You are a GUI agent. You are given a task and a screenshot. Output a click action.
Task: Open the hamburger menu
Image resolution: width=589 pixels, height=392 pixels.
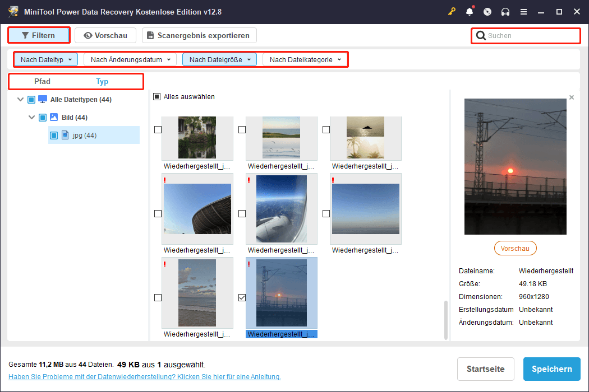point(523,11)
